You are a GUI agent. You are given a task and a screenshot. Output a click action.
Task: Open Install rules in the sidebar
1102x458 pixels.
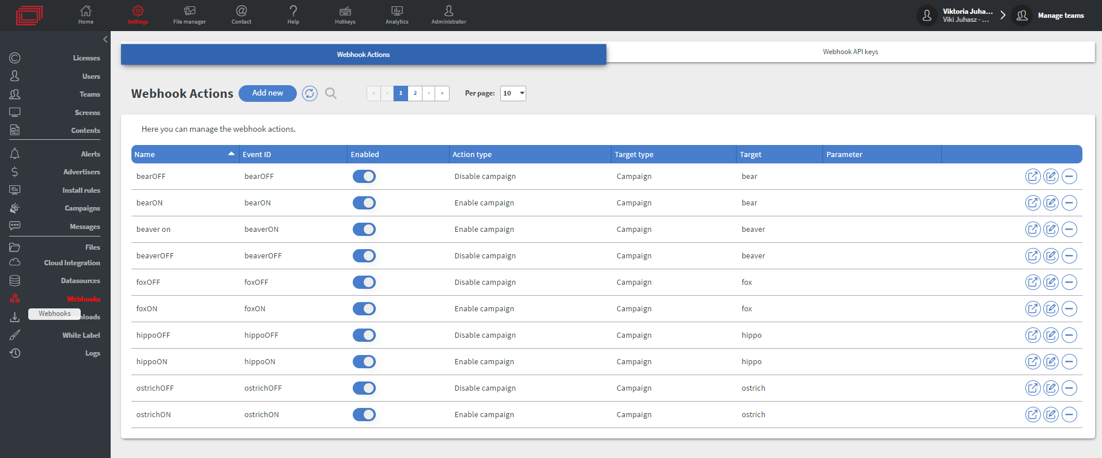81,190
